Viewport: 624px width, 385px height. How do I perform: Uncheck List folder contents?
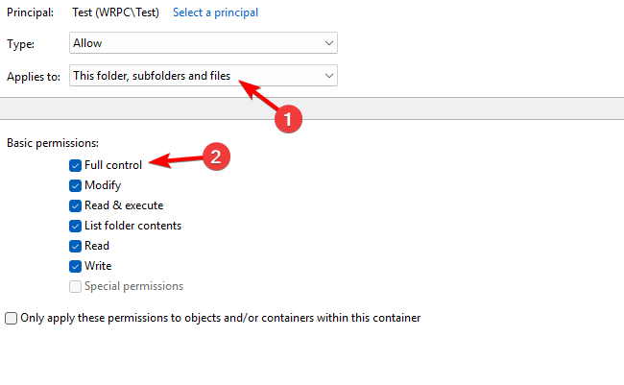76,226
